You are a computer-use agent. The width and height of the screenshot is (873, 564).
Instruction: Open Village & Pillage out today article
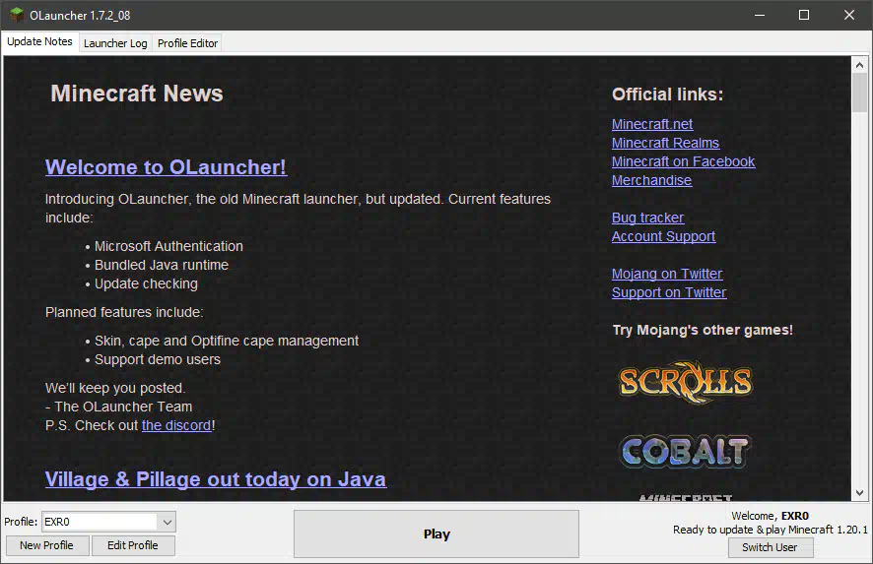coord(216,479)
